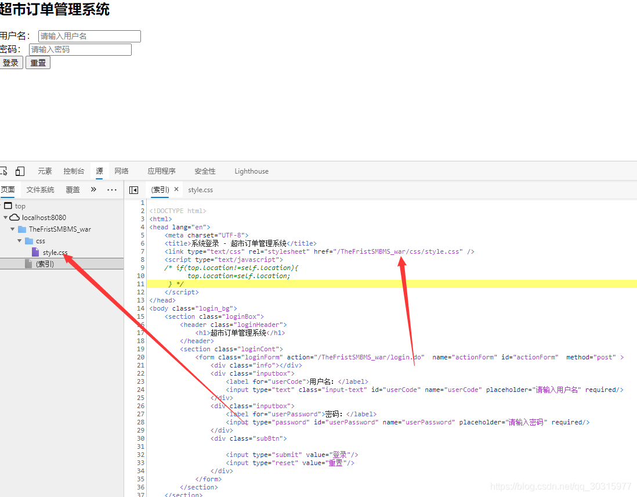Collapse the localhost:8080 tree node
This screenshot has height=497, width=637.
click(x=5, y=217)
